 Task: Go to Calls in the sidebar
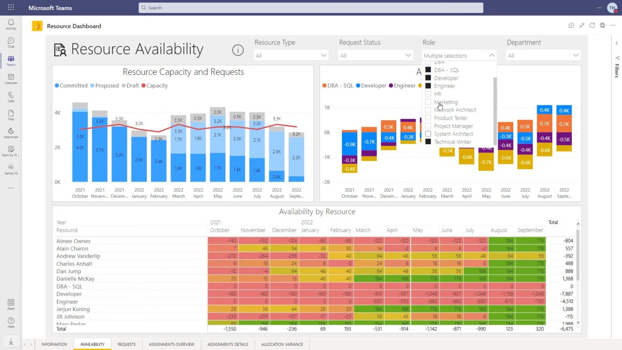[x=11, y=96]
